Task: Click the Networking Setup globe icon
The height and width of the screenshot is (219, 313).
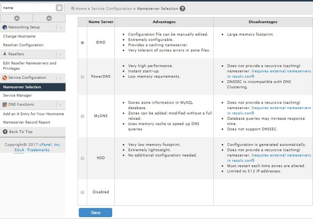Action: 5,27
